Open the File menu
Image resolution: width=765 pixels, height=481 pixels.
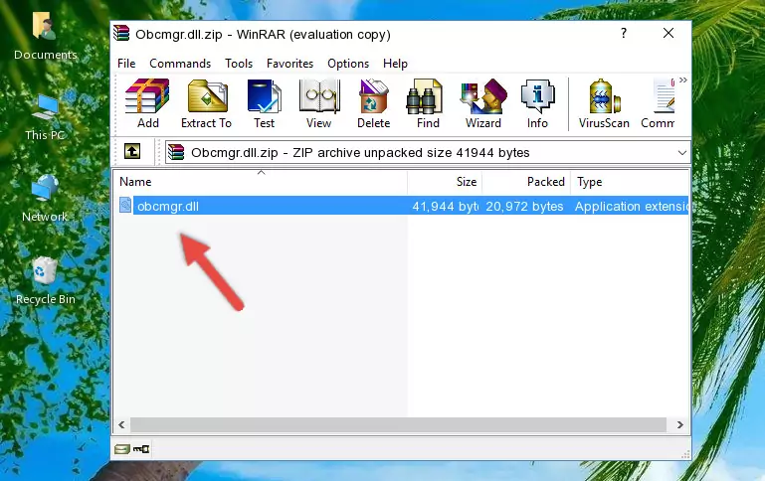click(126, 64)
